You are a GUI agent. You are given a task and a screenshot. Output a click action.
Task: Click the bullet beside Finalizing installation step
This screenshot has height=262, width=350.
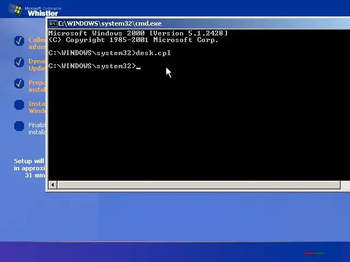click(19, 126)
